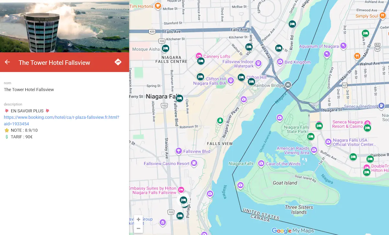Click the Bird Kingdom attraction marker

coord(280,62)
